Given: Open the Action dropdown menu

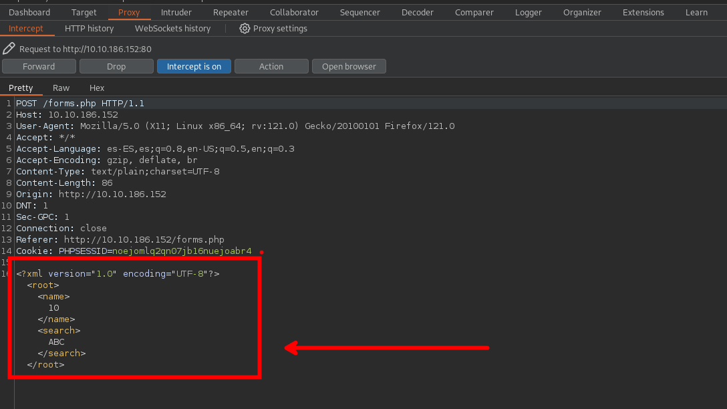Looking at the screenshot, I should (x=271, y=67).
